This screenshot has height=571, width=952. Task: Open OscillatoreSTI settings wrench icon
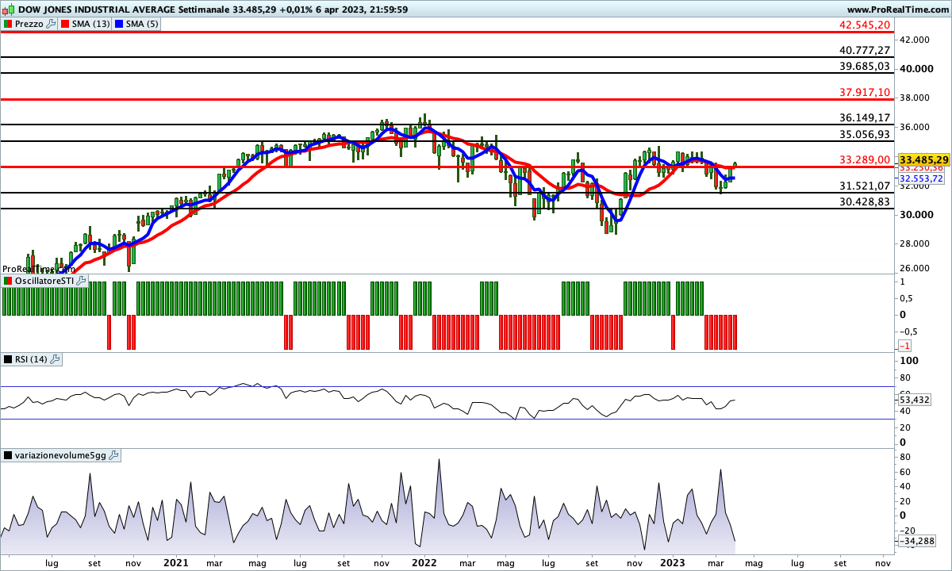tap(81, 281)
